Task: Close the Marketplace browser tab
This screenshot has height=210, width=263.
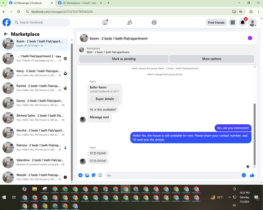Action: coord(101,3)
